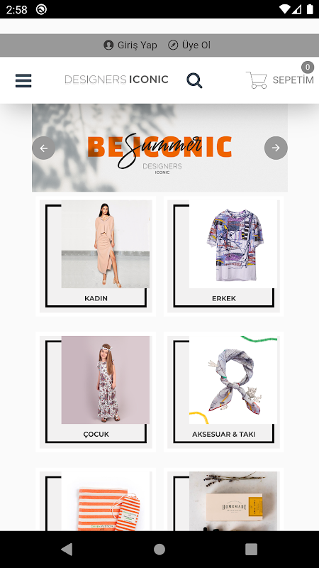The image size is (319, 568).
Task: Open the SEPETİM cart label
Action: [x=293, y=80]
